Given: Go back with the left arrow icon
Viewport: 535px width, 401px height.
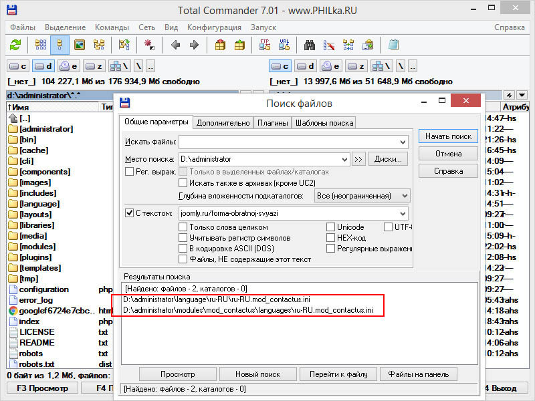Looking at the screenshot, I should coord(175,45).
